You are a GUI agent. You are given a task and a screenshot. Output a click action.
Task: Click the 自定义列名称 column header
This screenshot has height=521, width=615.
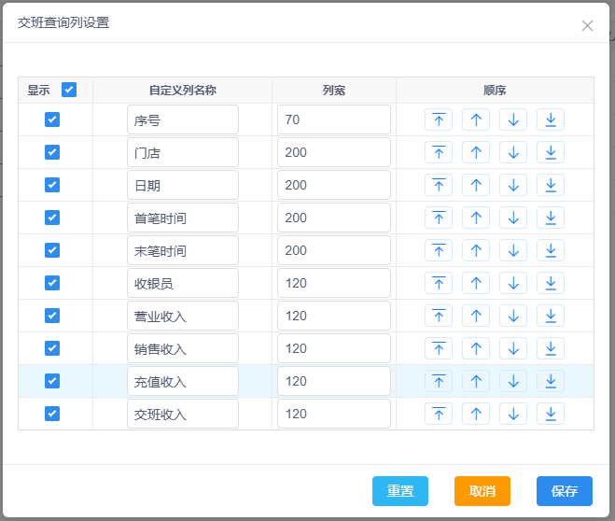tap(183, 91)
